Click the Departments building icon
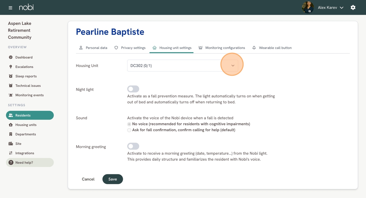Screen dimensions: 366x198 click(11, 134)
